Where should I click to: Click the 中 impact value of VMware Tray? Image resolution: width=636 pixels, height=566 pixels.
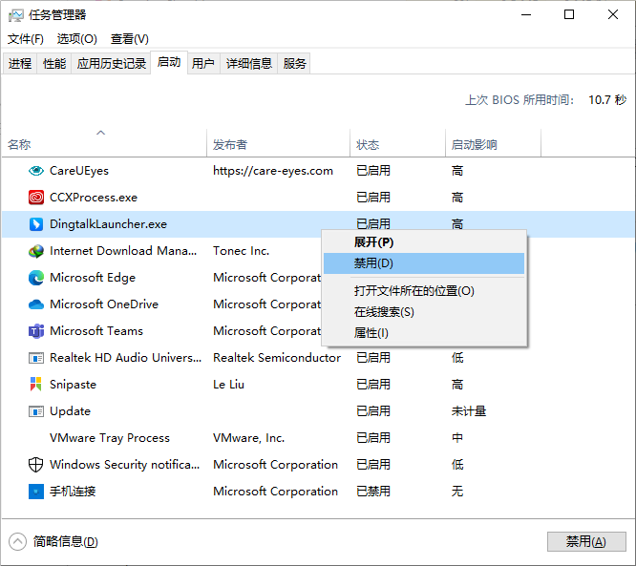click(457, 438)
